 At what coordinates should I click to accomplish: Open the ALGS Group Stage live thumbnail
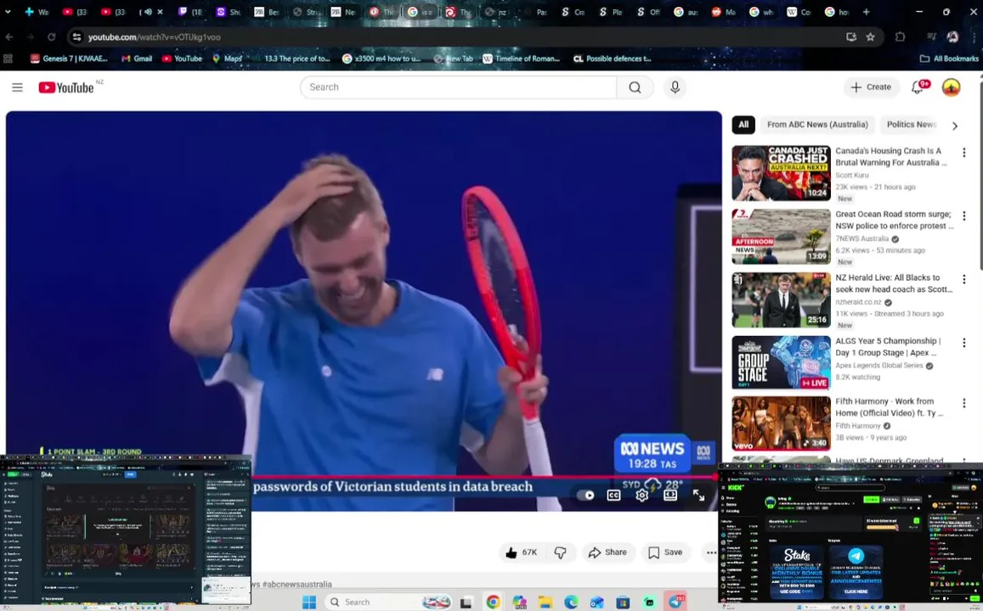(781, 363)
